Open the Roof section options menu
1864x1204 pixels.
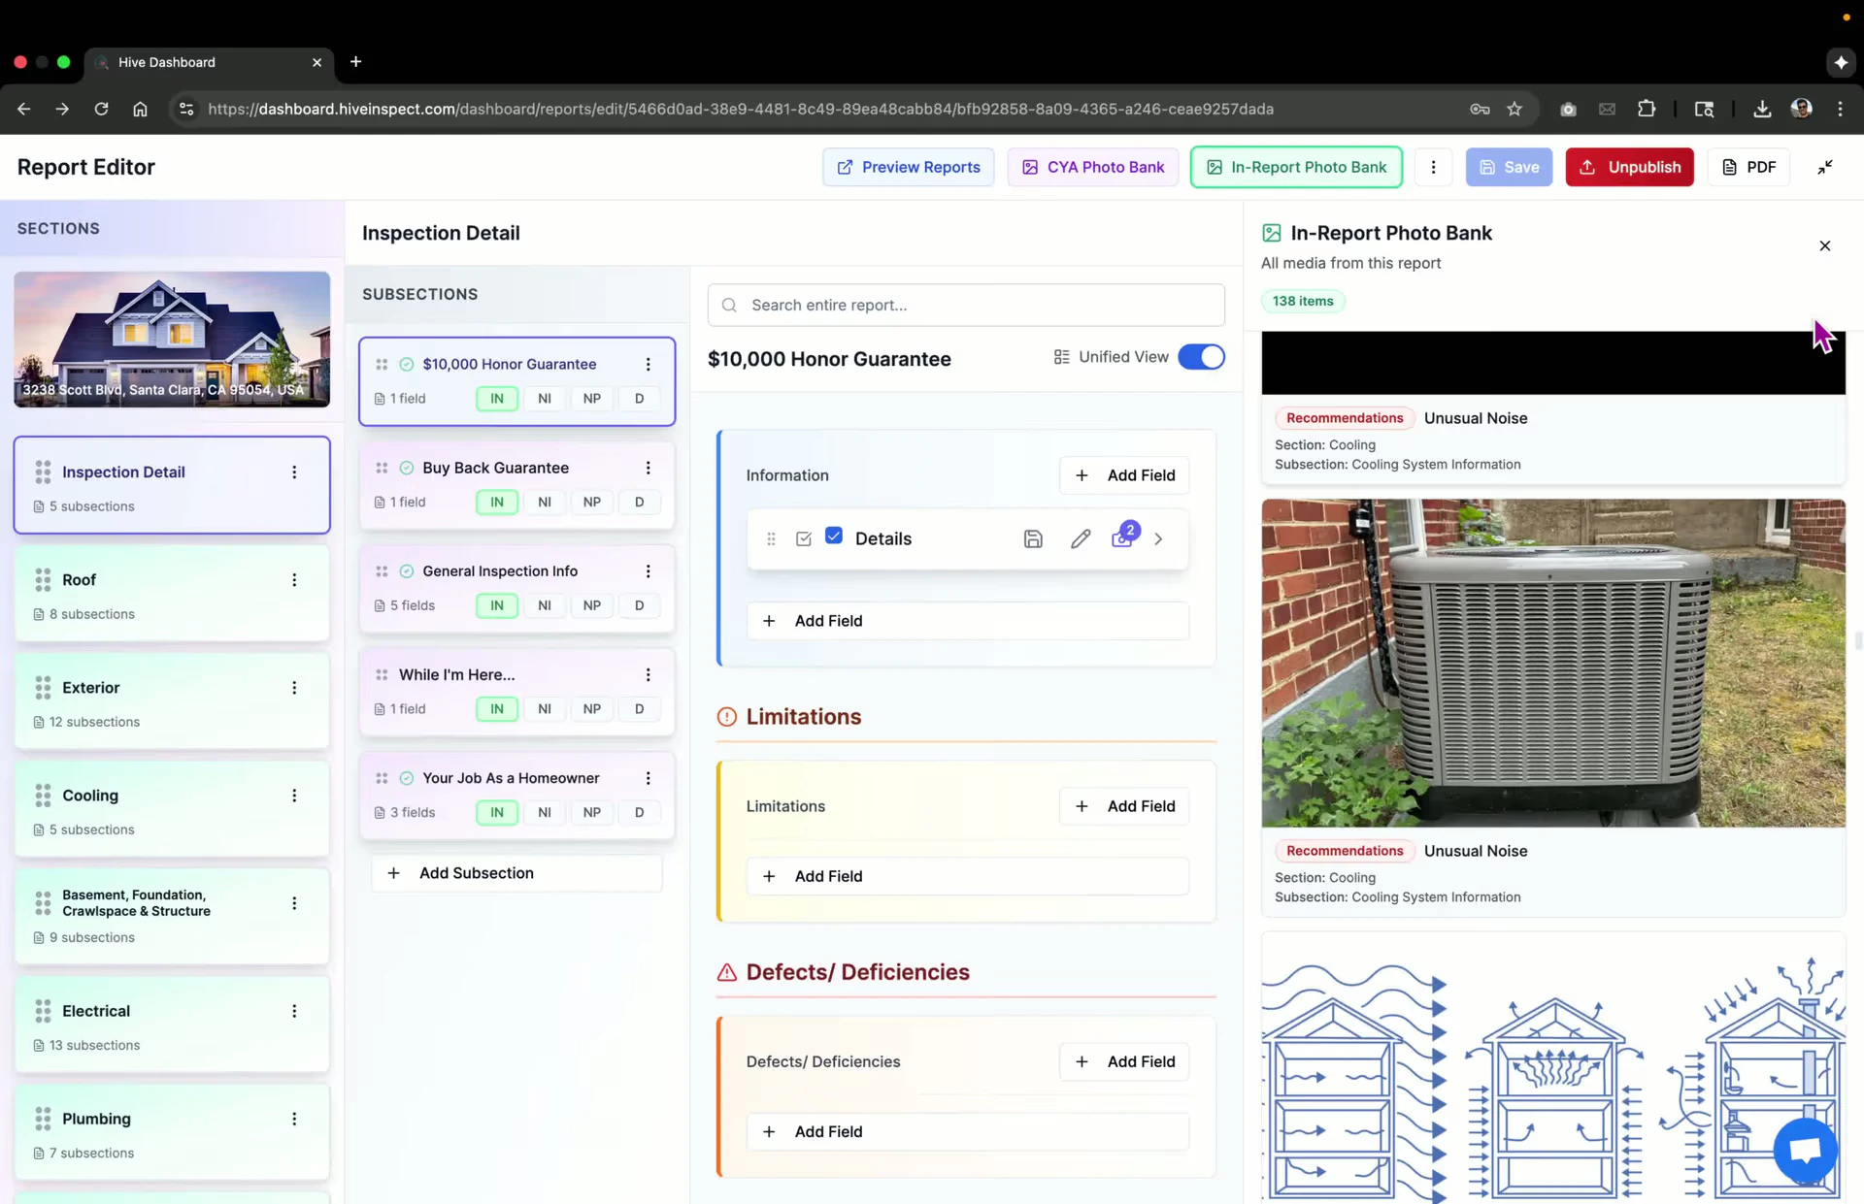[x=294, y=580]
